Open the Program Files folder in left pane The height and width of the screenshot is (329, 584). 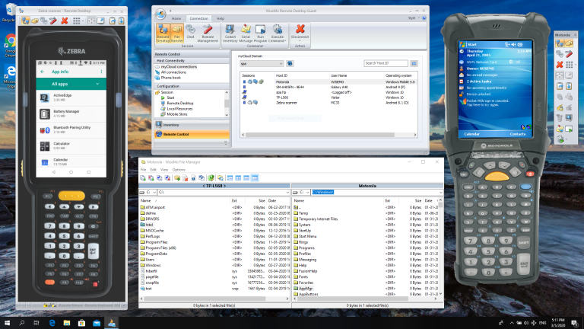pos(156,241)
